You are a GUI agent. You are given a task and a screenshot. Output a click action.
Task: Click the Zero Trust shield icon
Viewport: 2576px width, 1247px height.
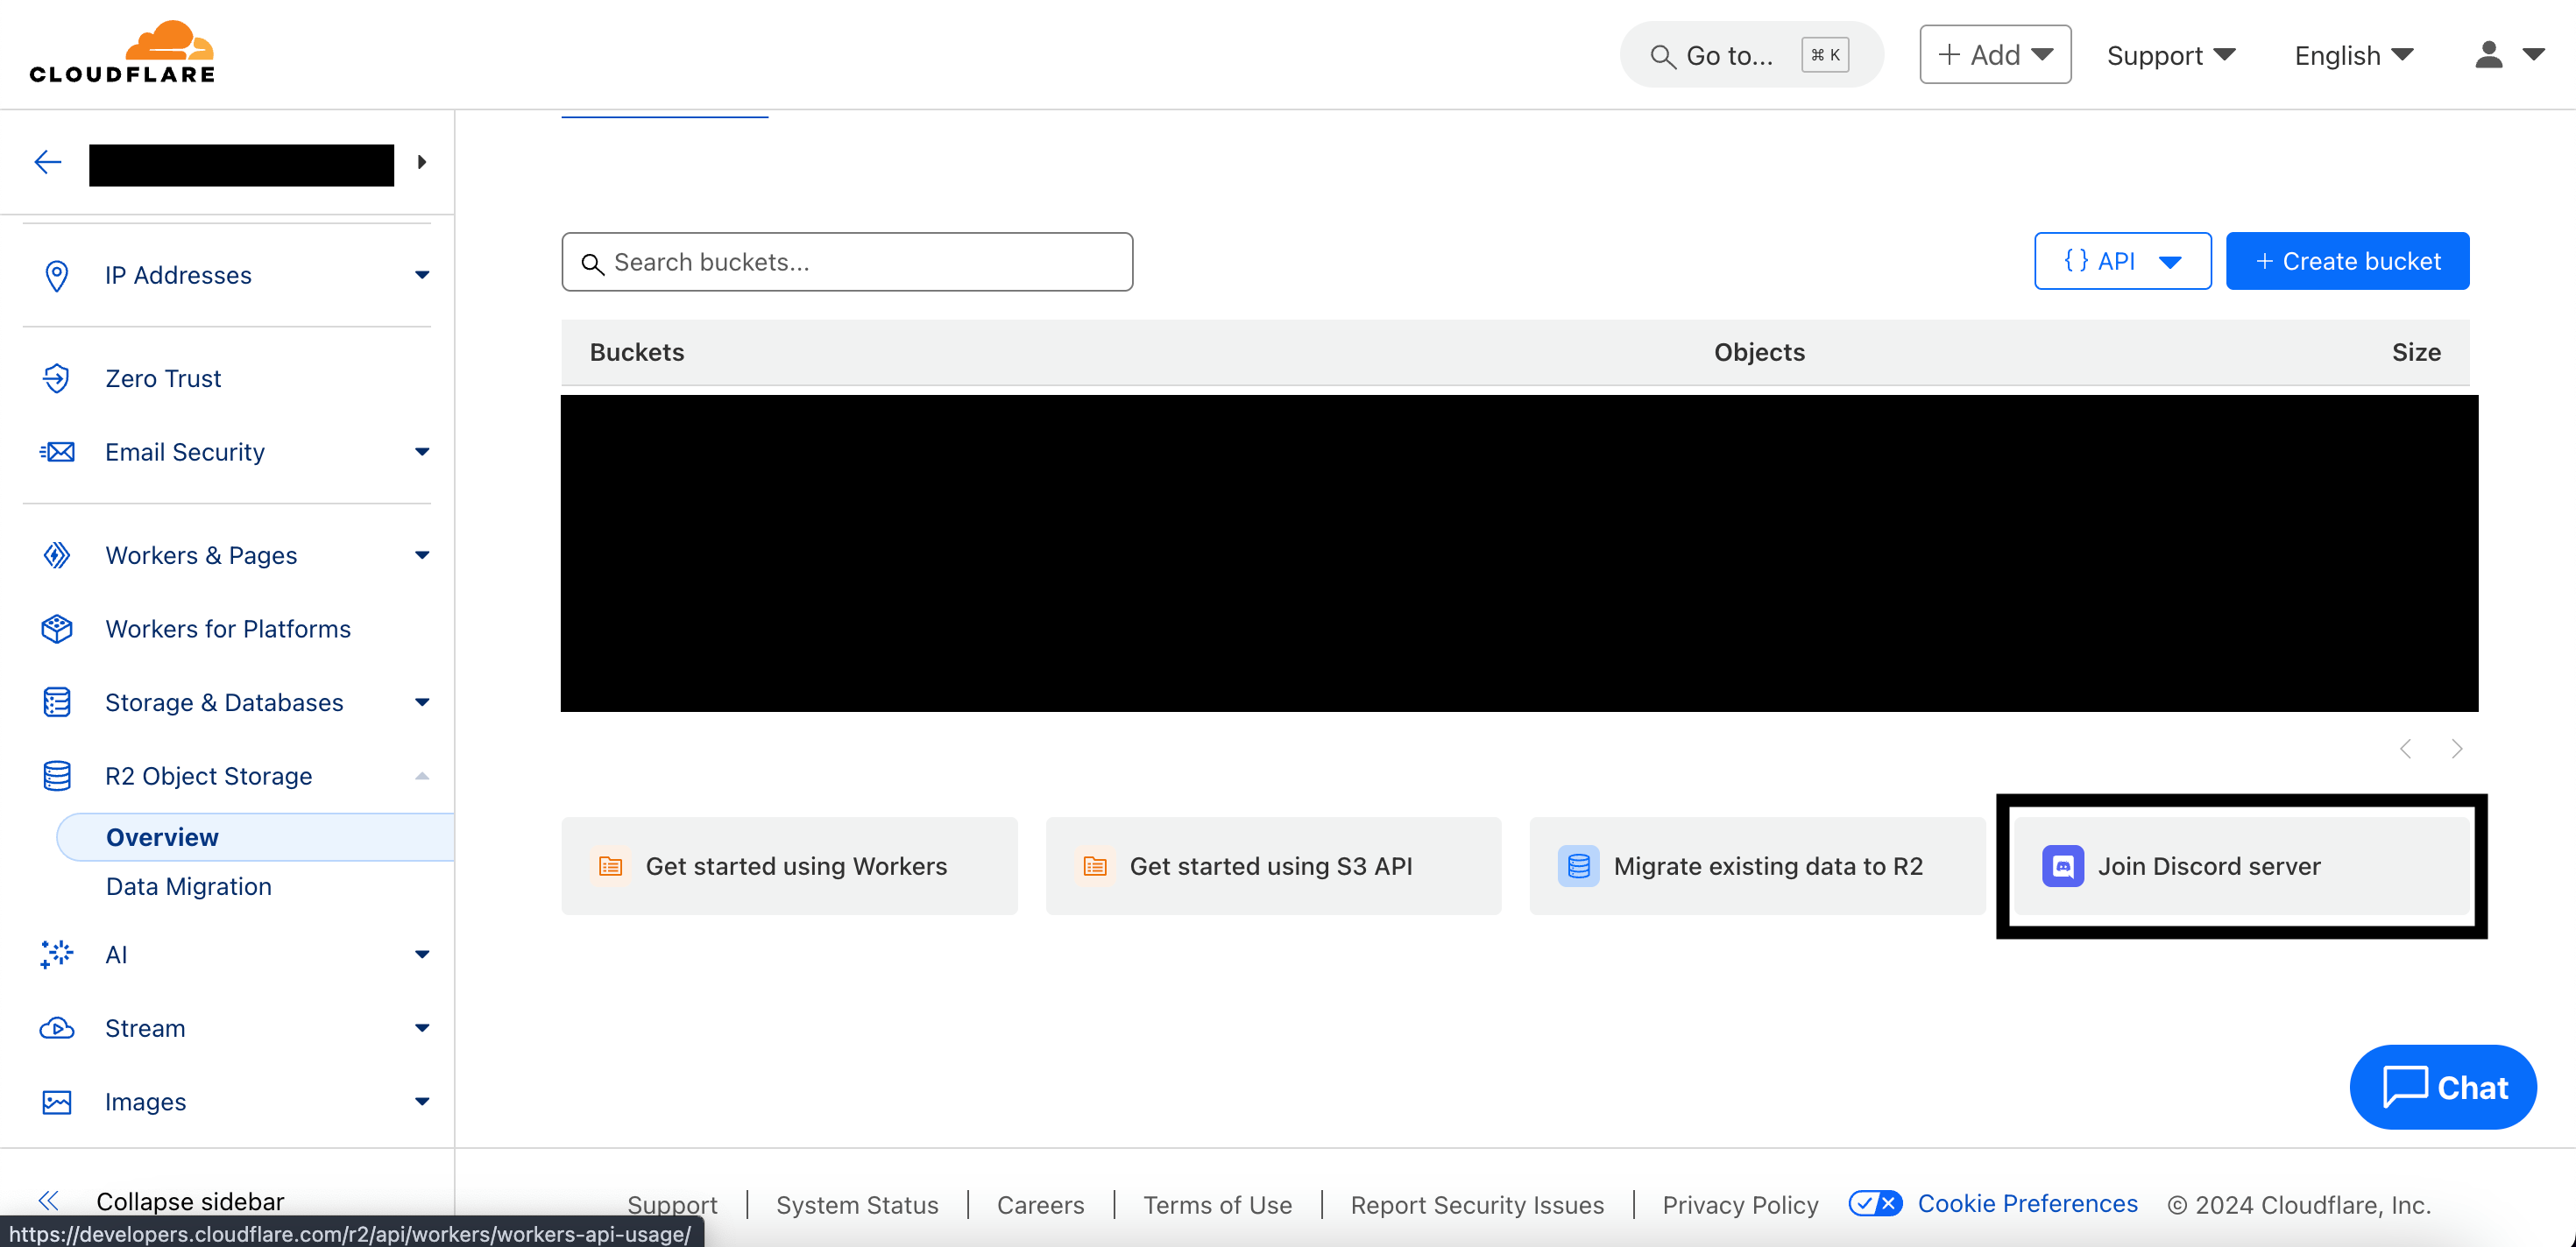point(57,377)
